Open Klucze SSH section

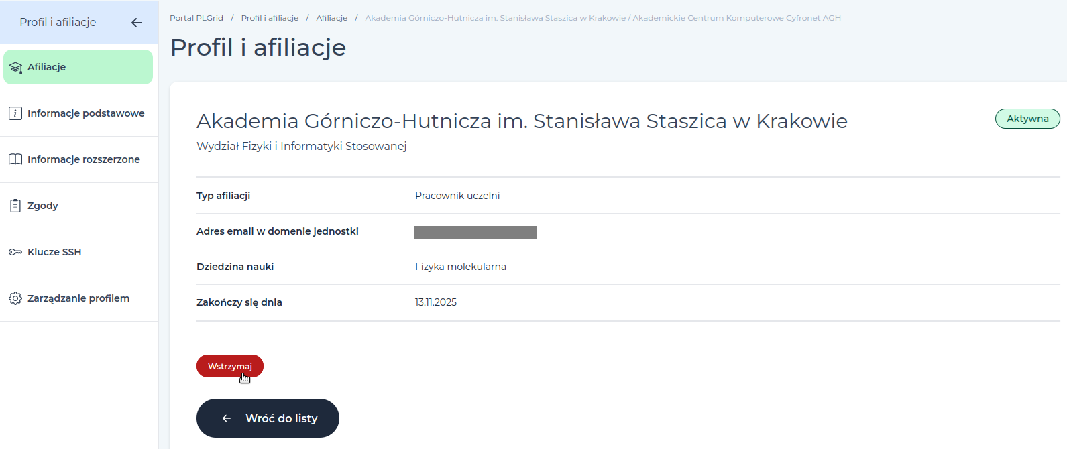79,252
